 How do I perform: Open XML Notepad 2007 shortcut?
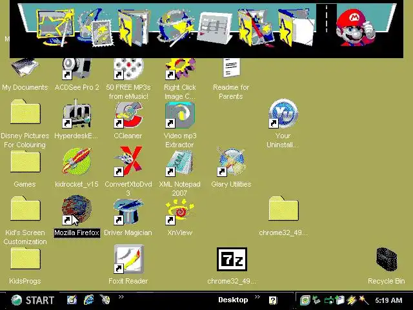point(180,163)
